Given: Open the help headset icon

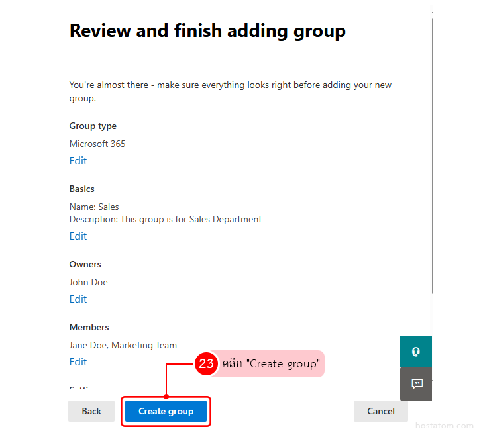Looking at the screenshot, I should pos(416,352).
